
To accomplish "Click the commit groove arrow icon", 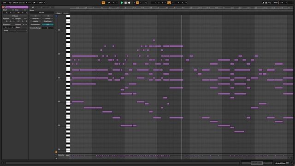I will point(26,24).
